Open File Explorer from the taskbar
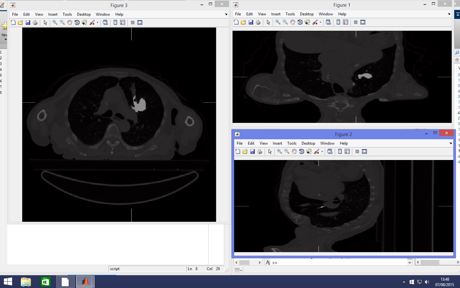This screenshot has height=288, width=460. click(x=26, y=282)
